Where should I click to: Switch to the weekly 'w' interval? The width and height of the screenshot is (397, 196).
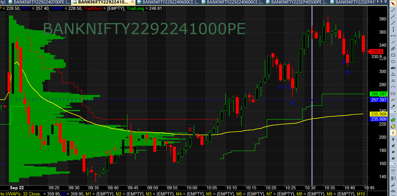coord(393,152)
